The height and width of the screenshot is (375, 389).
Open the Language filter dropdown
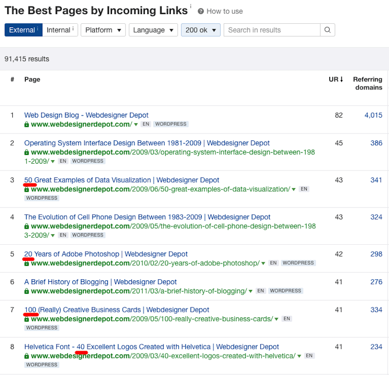coord(153,30)
